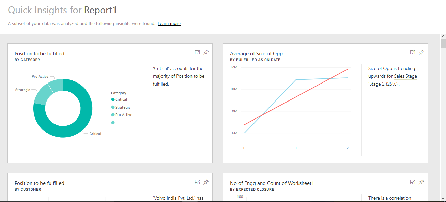The height and width of the screenshot is (202, 446).
Task: Click the red trend line in the Size of Opp chart
Action: click(296, 97)
